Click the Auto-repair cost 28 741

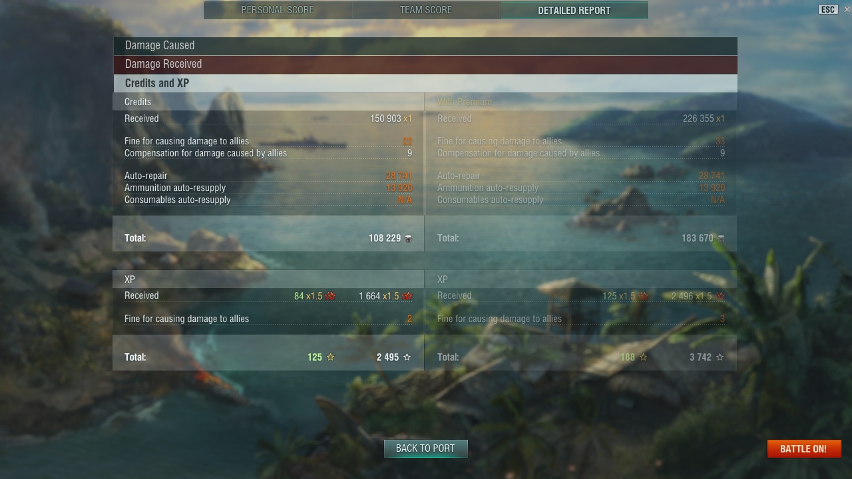pos(399,176)
